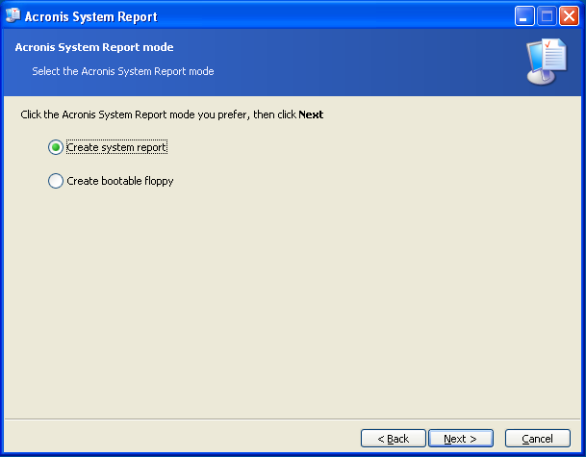
Task: Click the 'Acronis System Report mode' heading
Action: click(94, 47)
